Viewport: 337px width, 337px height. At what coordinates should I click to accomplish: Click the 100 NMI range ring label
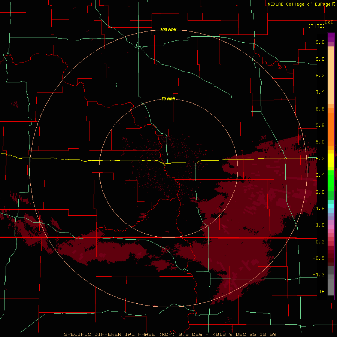click(x=168, y=30)
